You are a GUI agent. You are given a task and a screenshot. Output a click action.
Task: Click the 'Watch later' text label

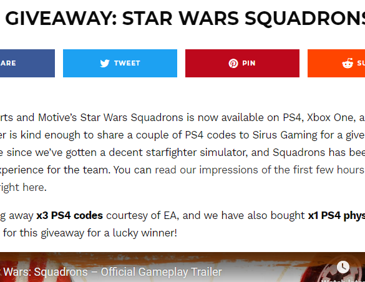343,280
